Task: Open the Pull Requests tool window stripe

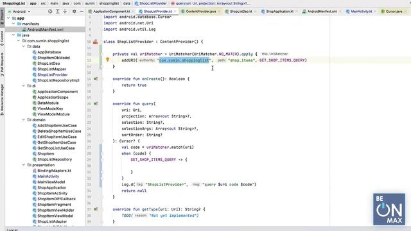Action: click(2, 65)
